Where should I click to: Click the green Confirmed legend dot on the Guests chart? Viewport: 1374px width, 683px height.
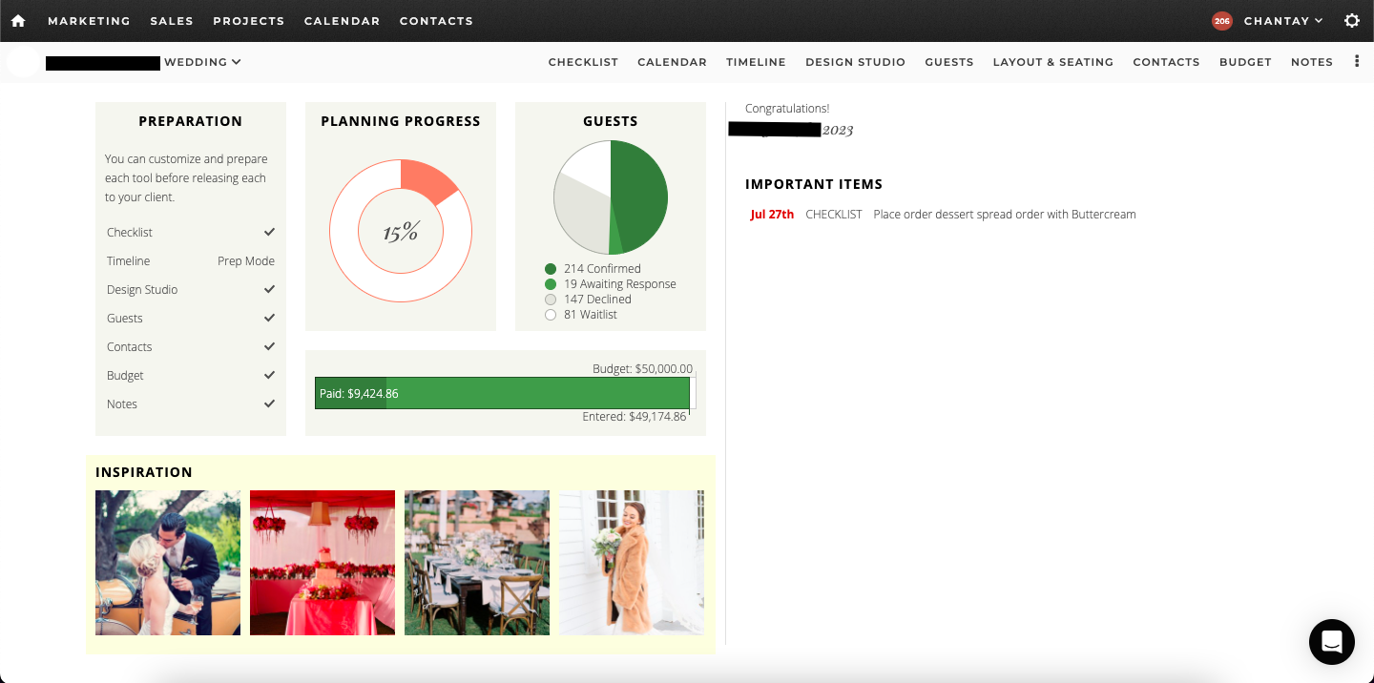[x=551, y=268]
